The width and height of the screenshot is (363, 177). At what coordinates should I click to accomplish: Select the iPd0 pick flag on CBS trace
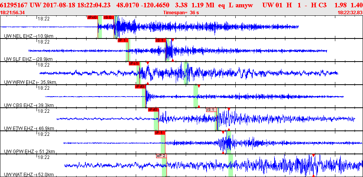[140, 87]
